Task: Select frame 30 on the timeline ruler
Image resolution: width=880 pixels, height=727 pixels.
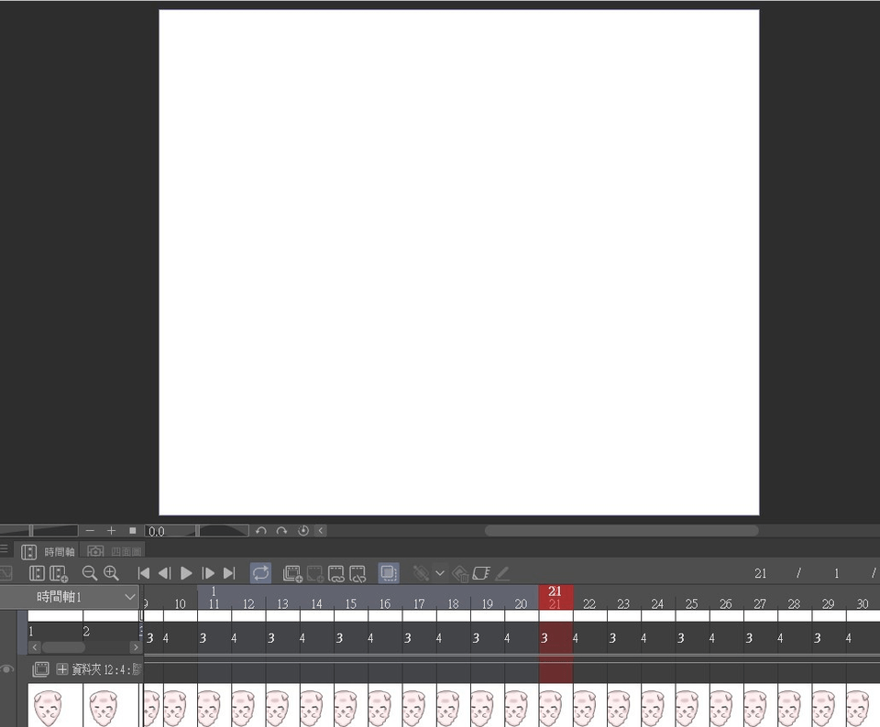Action: (863, 603)
